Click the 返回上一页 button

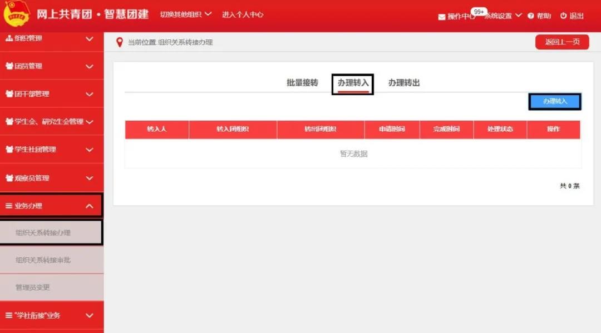click(x=562, y=42)
